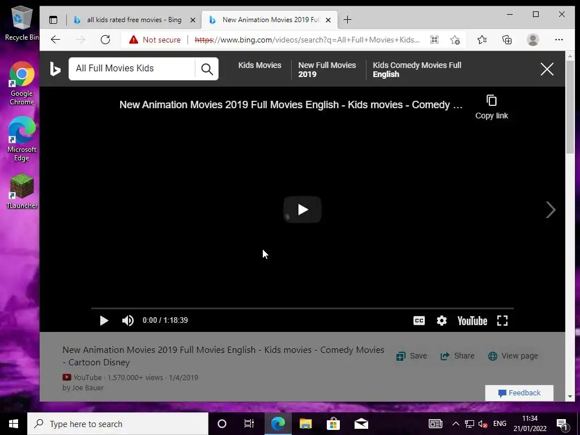Open View page link
The image size is (580, 435).
pos(513,356)
